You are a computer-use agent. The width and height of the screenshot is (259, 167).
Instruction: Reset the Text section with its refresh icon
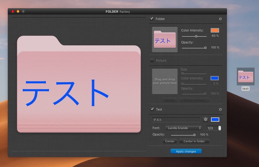pos(220,110)
